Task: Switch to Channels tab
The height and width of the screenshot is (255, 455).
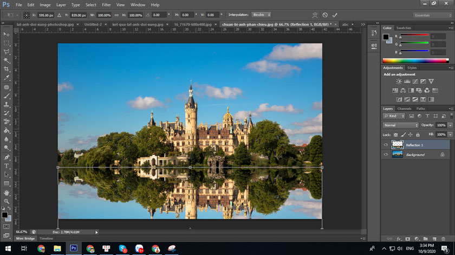Action: point(404,109)
